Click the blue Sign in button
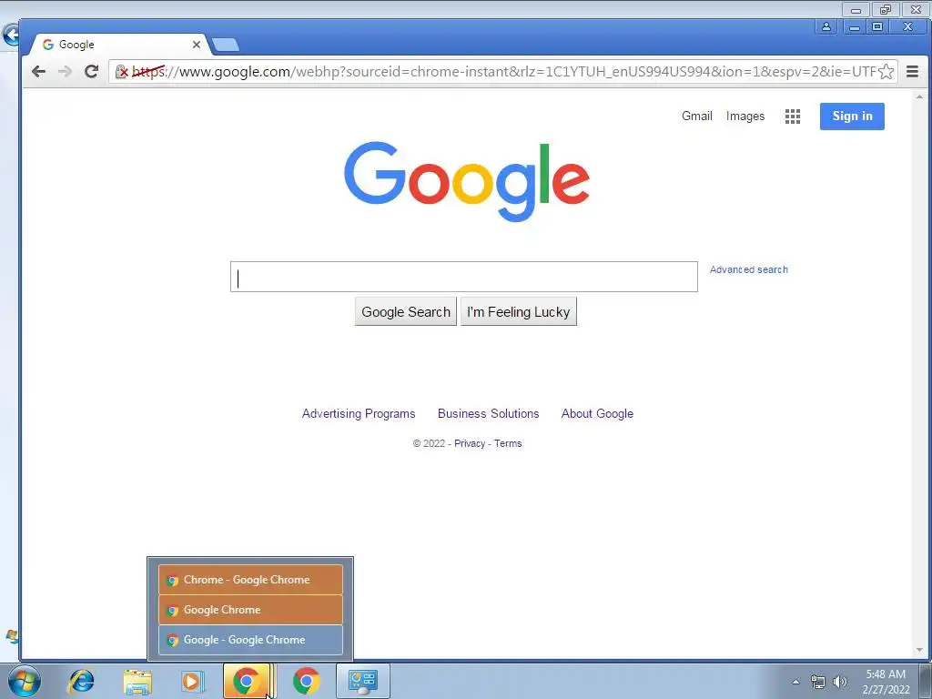The image size is (932, 699). click(x=852, y=116)
